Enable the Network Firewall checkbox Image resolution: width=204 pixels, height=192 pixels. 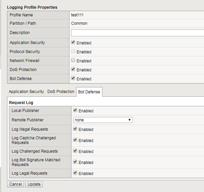tap(73, 60)
